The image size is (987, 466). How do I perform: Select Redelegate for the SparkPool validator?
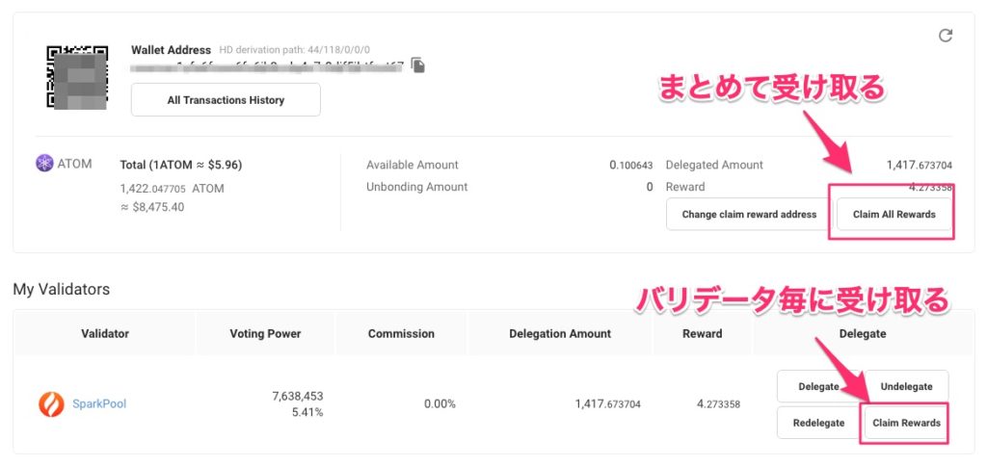[x=818, y=423]
